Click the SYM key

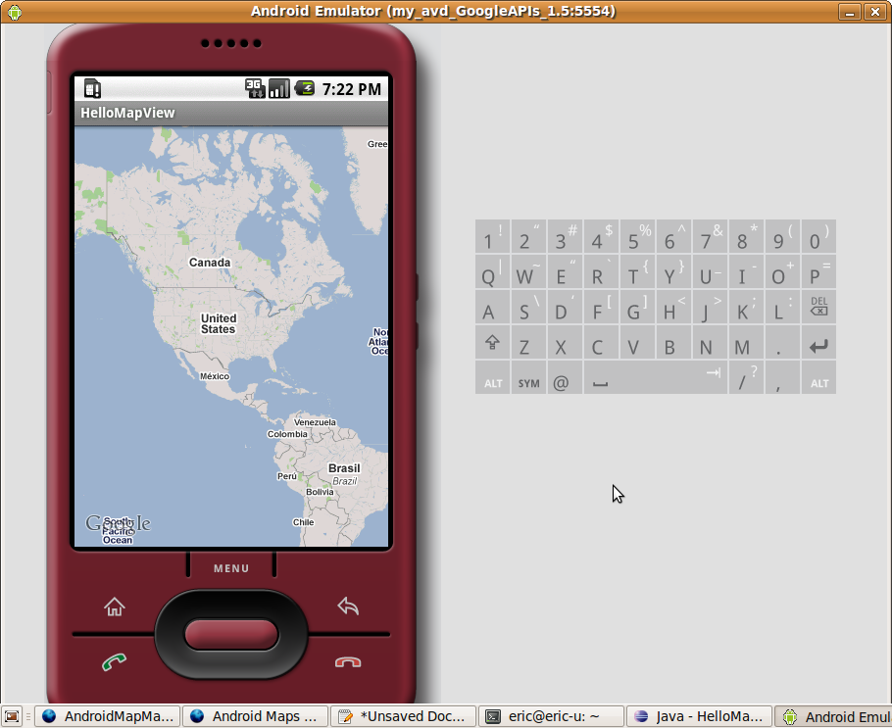point(528,377)
